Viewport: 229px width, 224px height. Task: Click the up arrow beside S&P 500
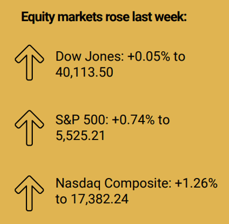29,128
